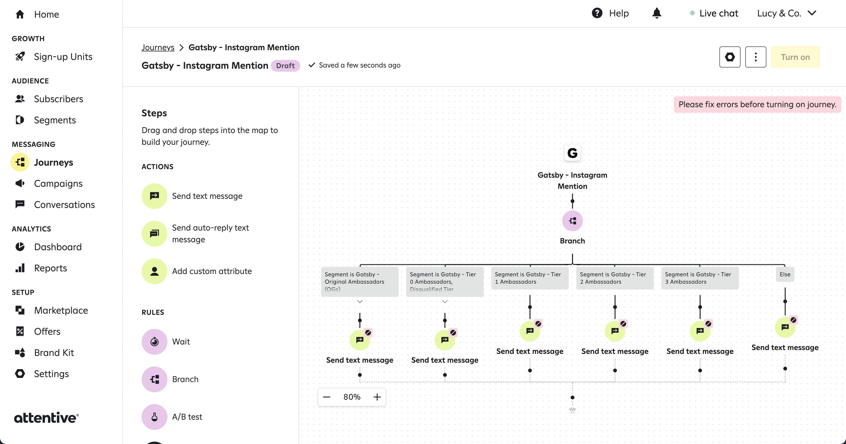Go to Subscribers in the sidebar
Image resolution: width=846 pixels, height=444 pixels.
(58, 99)
